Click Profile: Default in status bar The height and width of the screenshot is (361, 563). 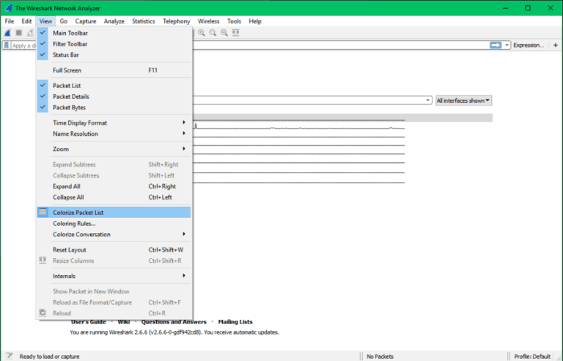click(x=532, y=357)
